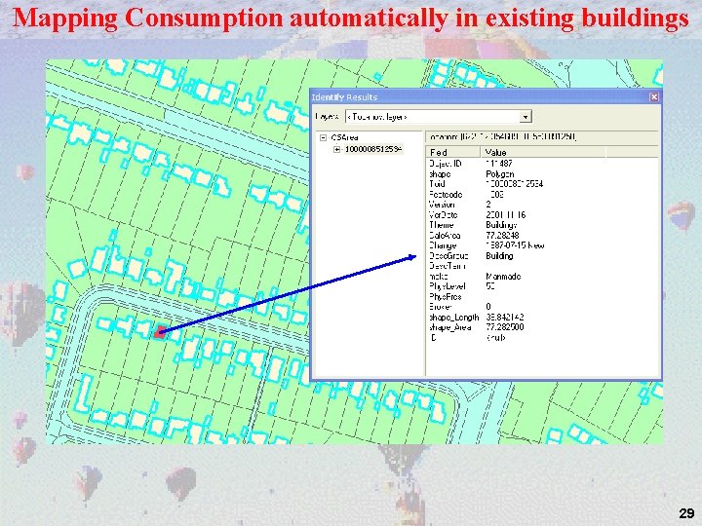The width and height of the screenshot is (702, 526).
Task: Click the Value column header
Action: (x=543, y=152)
